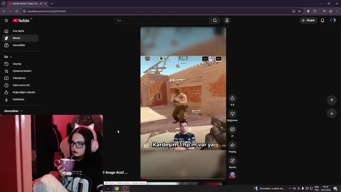Open the volume tray icon
341x192 pixels.
[294, 189]
